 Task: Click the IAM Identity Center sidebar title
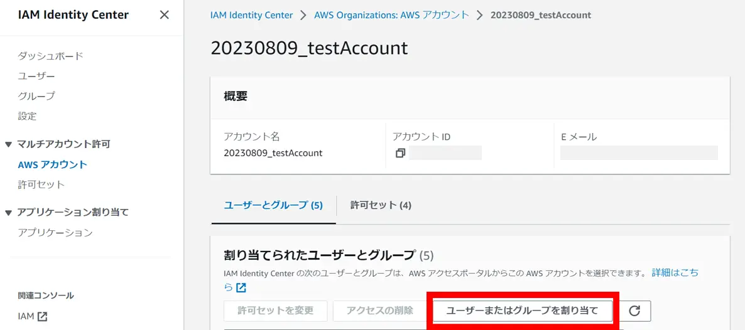click(73, 15)
